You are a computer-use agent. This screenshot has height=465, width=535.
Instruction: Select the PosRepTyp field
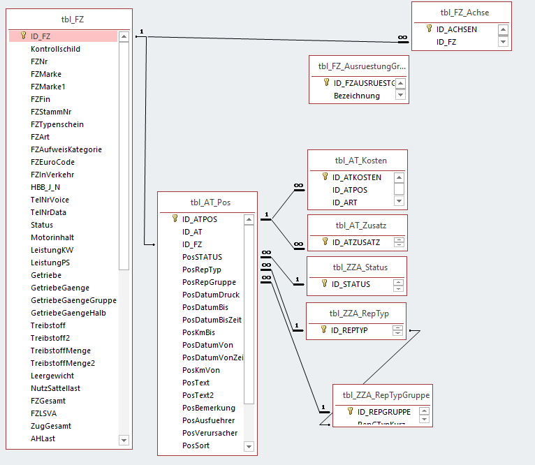pos(202,270)
